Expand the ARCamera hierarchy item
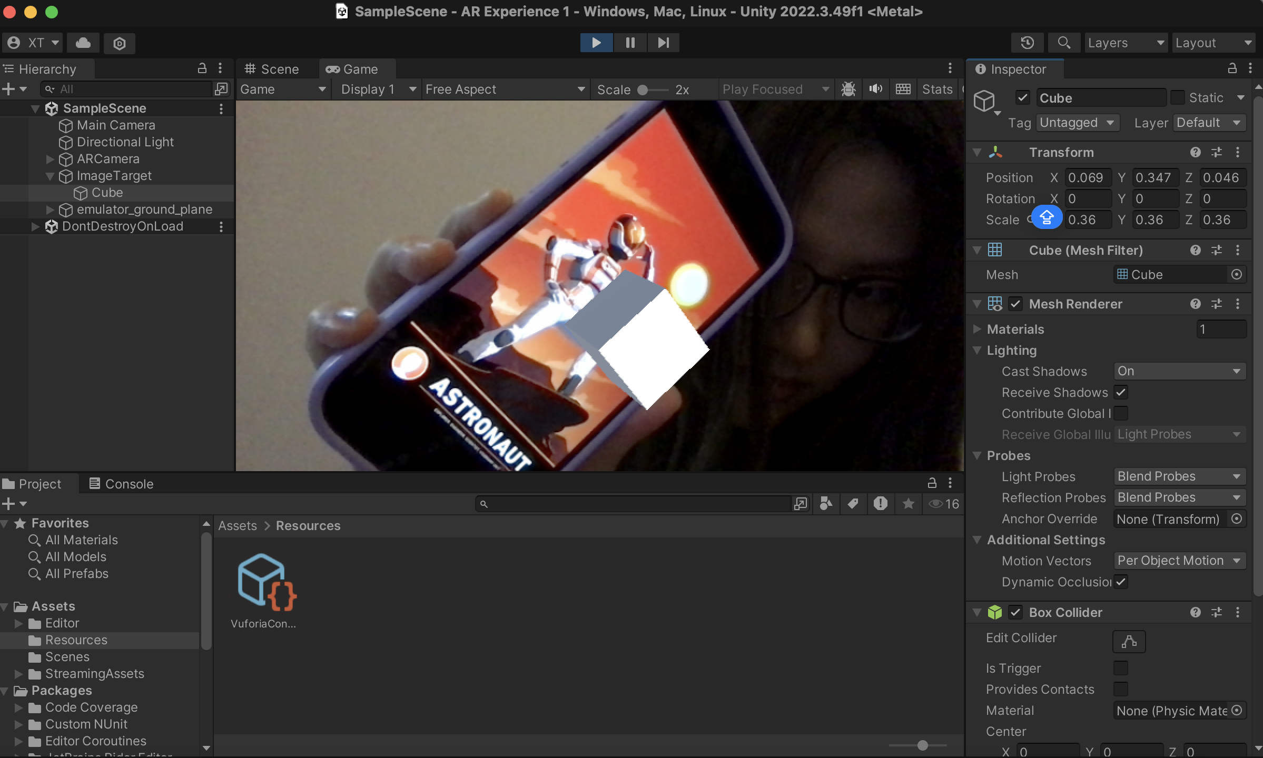Image resolution: width=1263 pixels, height=758 pixels. tap(50, 159)
